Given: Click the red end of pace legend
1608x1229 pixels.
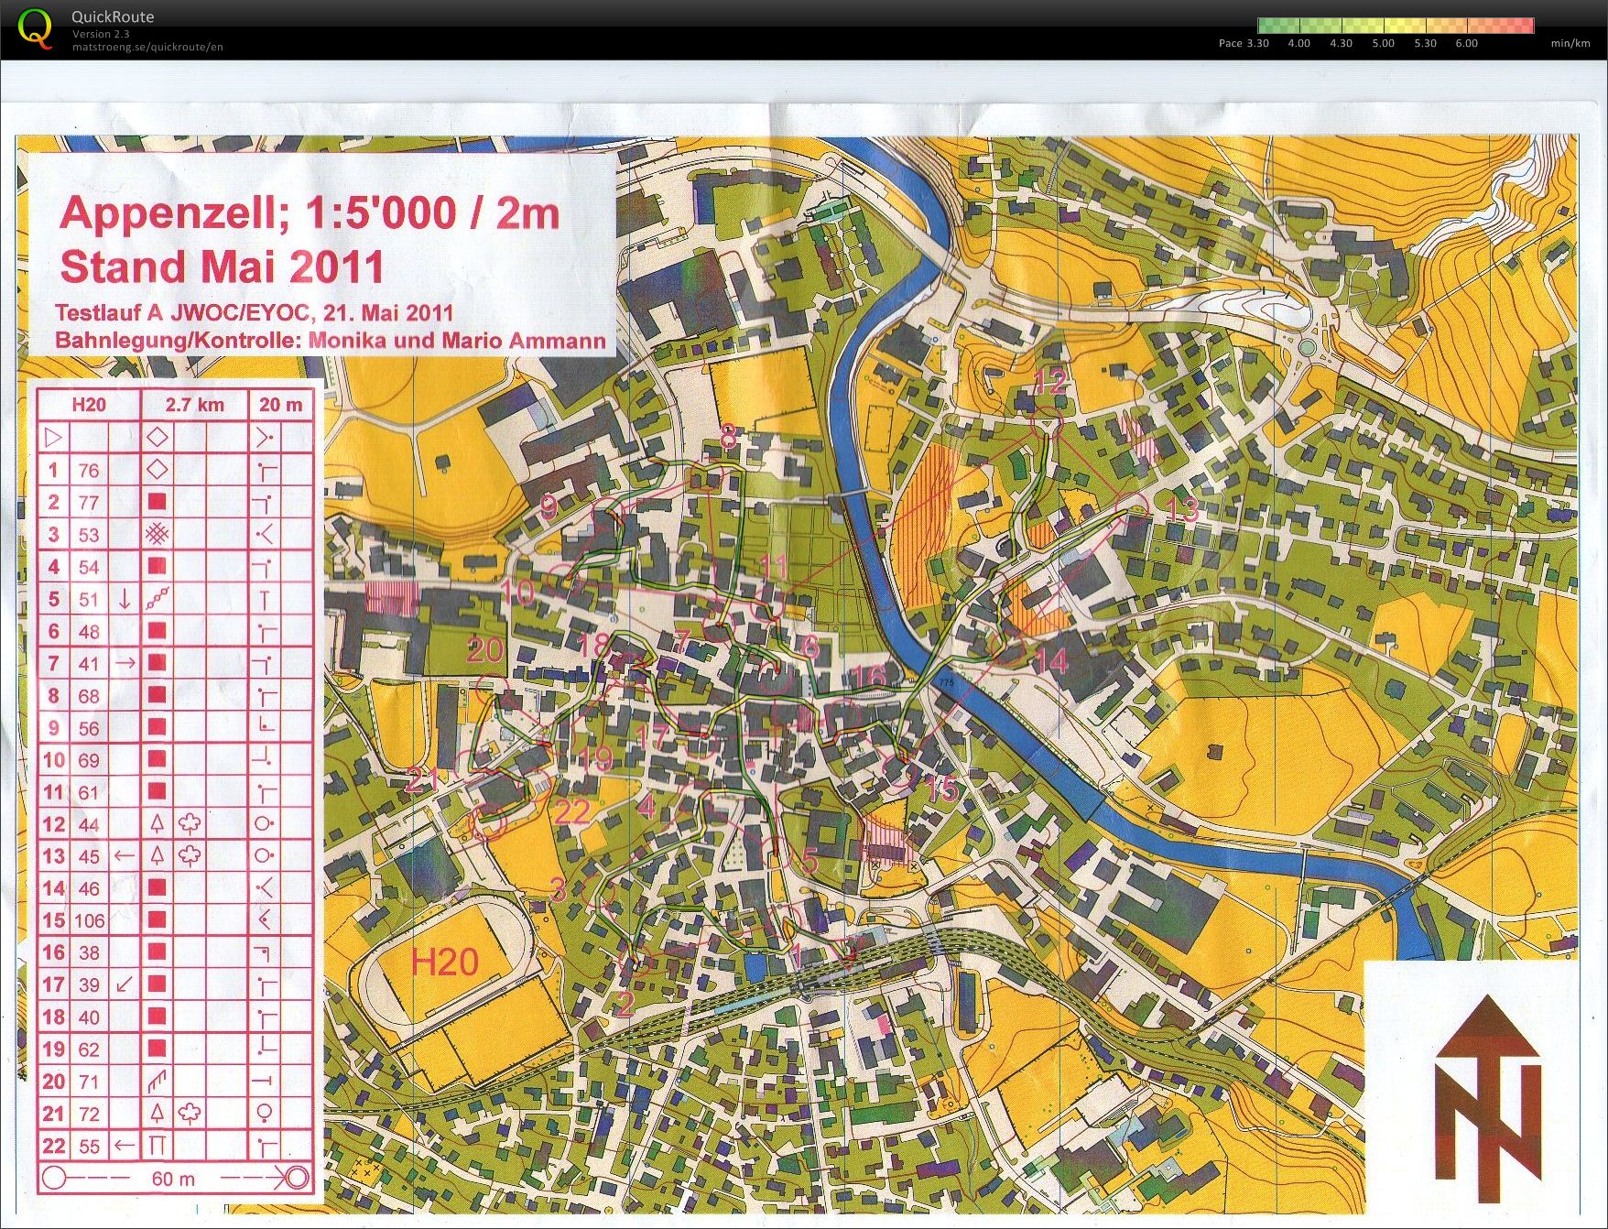Looking at the screenshot, I should click(x=1518, y=26).
